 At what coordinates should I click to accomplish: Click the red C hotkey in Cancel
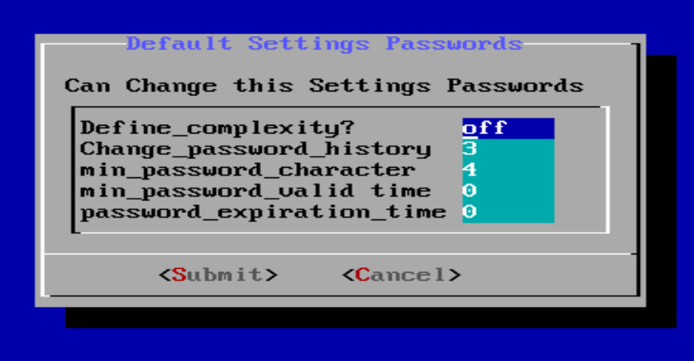362,275
